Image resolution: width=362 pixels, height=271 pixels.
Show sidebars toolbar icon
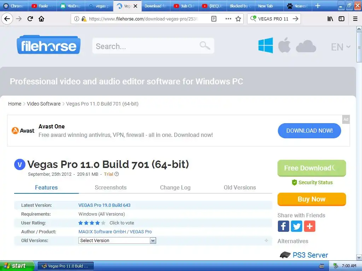click(341, 19)
